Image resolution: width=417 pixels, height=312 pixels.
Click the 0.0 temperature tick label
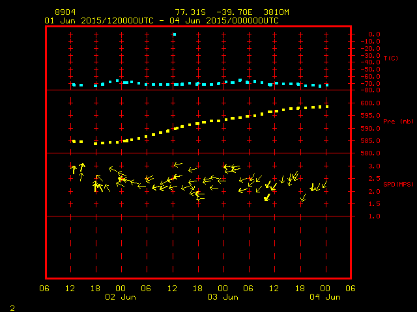[374, 34]
